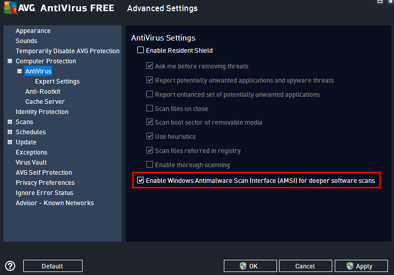Open Identity Protection settings
This screenshot has height=275, width=394.
tap(42, 112)
